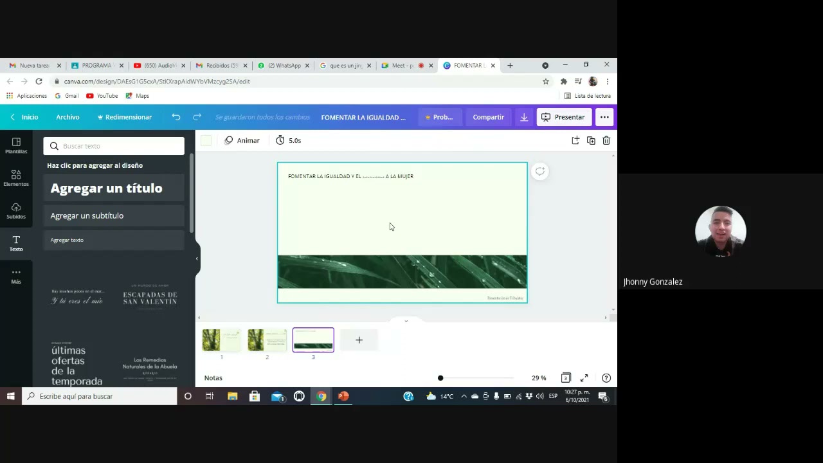Open the YouTube bookmark
The width and height of the screenshot is (823, 463).
pos(102,96)
